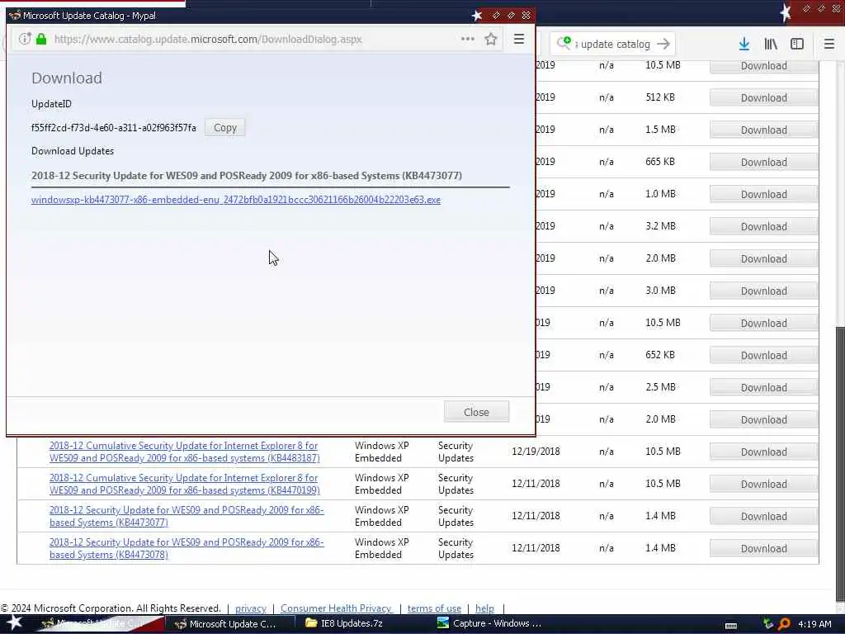Click the star icon in the dialog title bar
Screen dimensions: 845x634
[477, 16]
